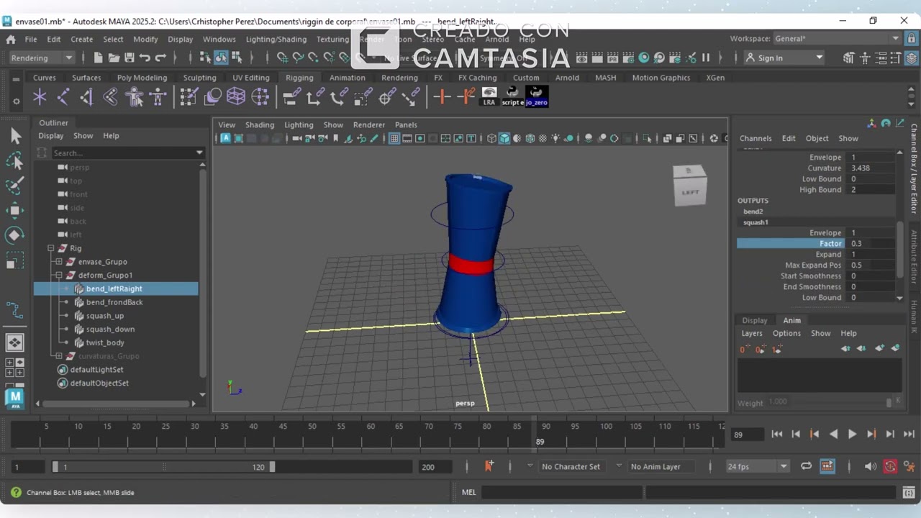Open the Workspace General dropdown
921x518 pixels.
[837, 39]
